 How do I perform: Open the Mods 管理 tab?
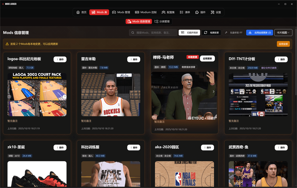tap(121, 12)
